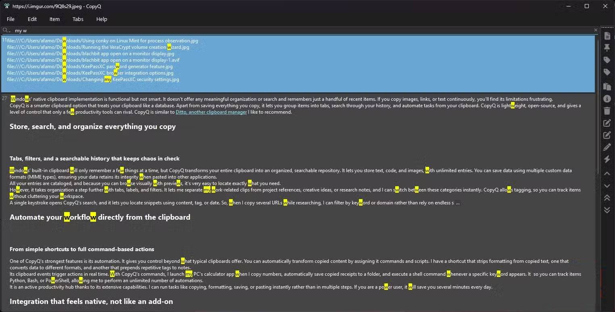The width and height of the screenshot is (615, 312).
Task: Open the Tabs menu
Action: click(x=78, y=19)
